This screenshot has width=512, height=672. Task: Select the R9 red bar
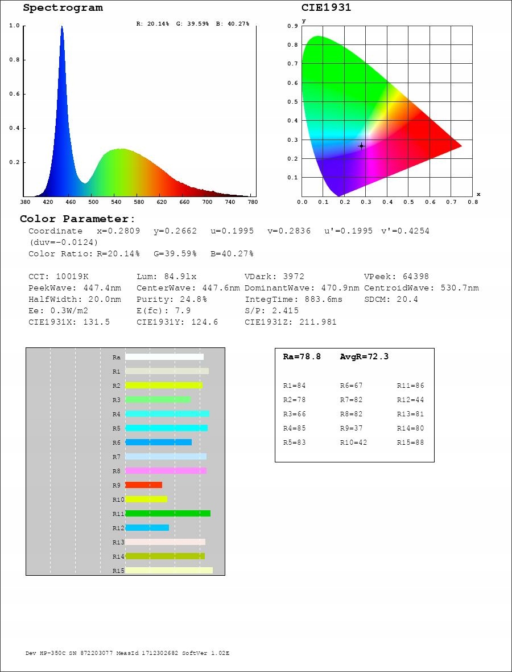144,485
